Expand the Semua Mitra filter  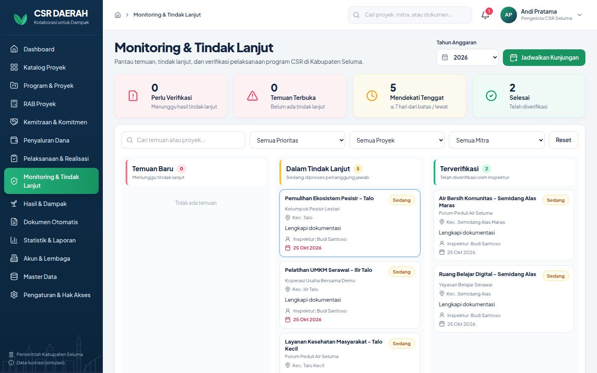pos(497,140)
